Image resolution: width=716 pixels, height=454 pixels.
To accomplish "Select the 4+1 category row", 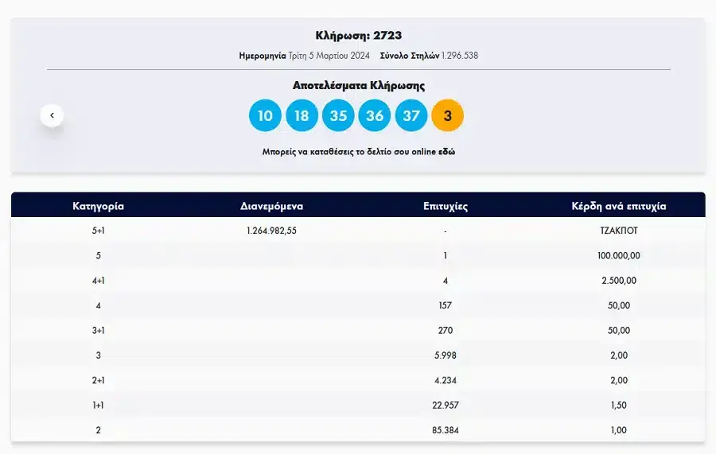I will [99, 281].
